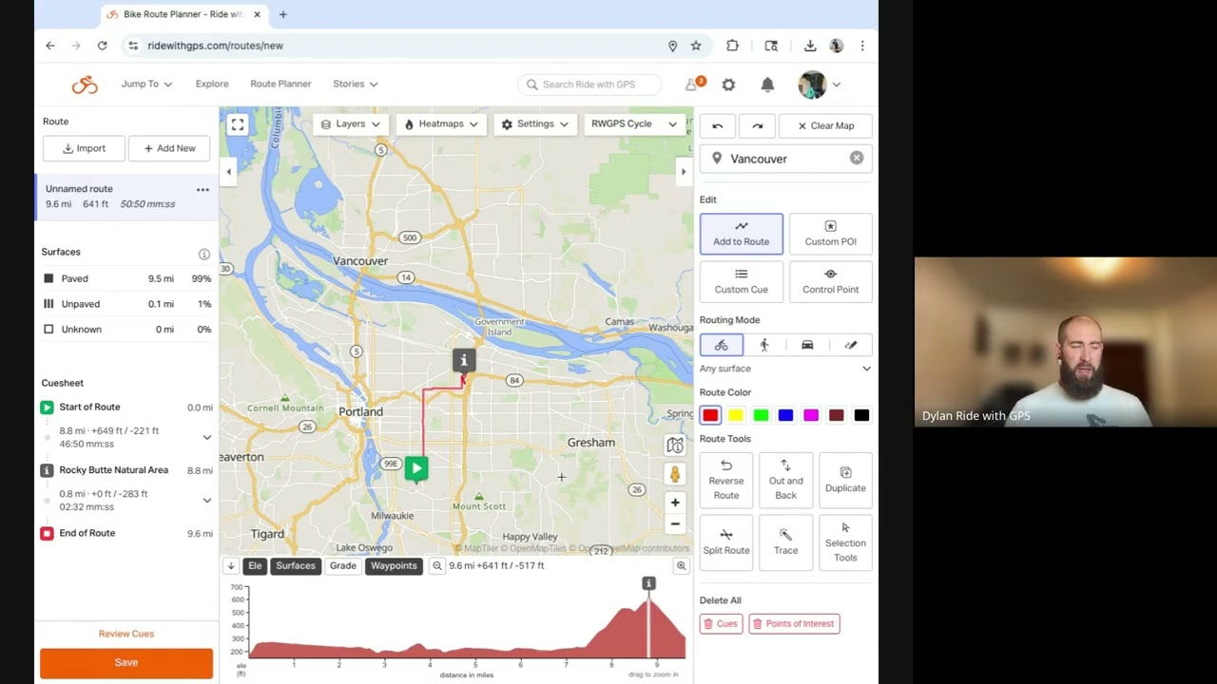The width and height of the screenshot is (1217, 684).
Task: Toggle Grade in elevation panel
Action: [342, 566]
